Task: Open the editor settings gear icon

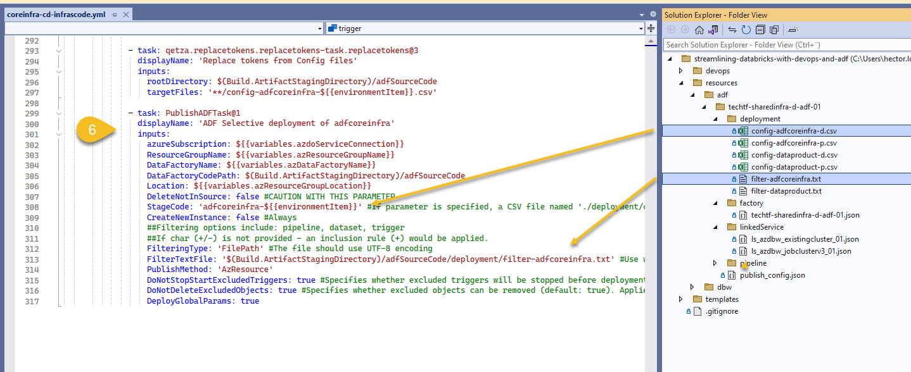Action: 653,14
